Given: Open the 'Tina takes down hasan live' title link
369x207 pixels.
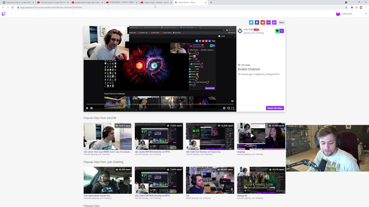Looking at the screenshot, I should pyautogui.click(x=97, y=195).
